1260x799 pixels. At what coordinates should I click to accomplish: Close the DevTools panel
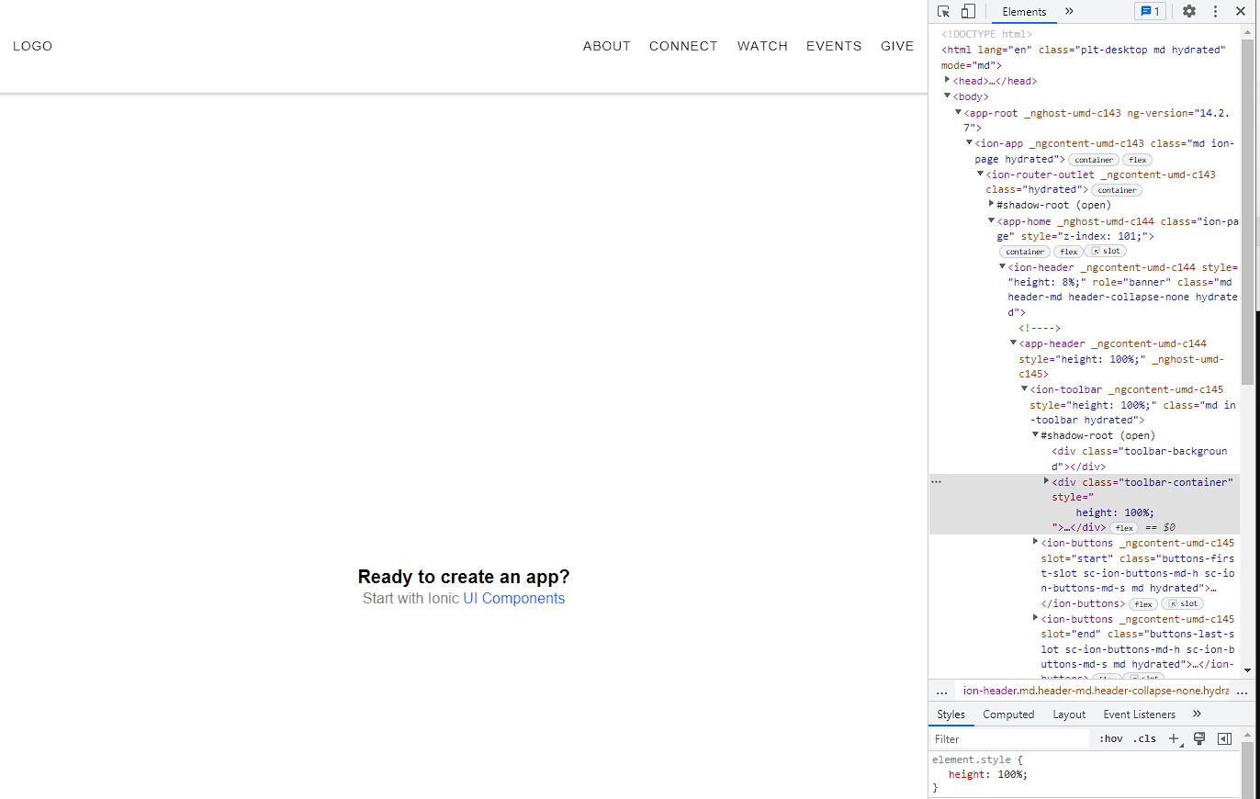[1240, 12]
